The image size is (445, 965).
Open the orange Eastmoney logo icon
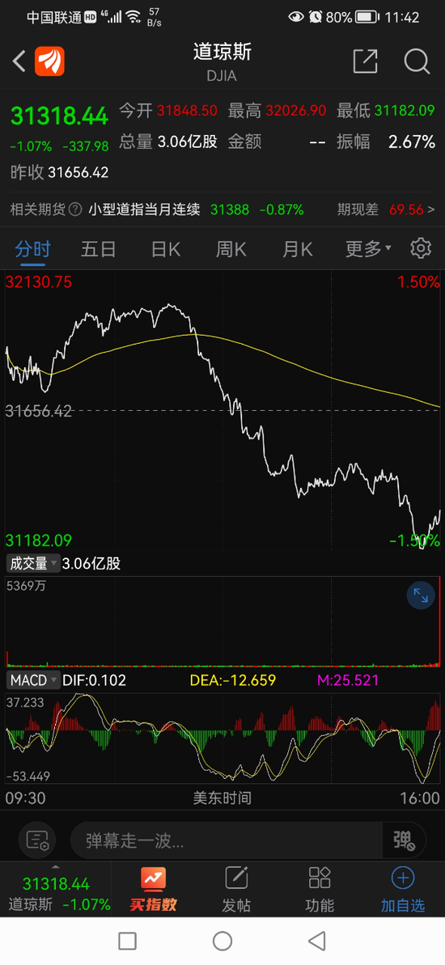click(x=49, y=61)
